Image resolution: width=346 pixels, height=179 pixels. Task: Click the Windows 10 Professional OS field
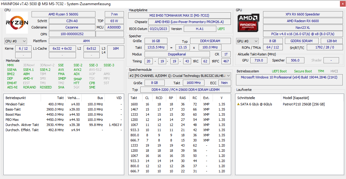click(289, 80)
